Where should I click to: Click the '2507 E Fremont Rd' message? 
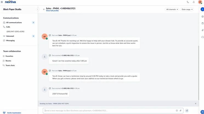tap(59, 94)
